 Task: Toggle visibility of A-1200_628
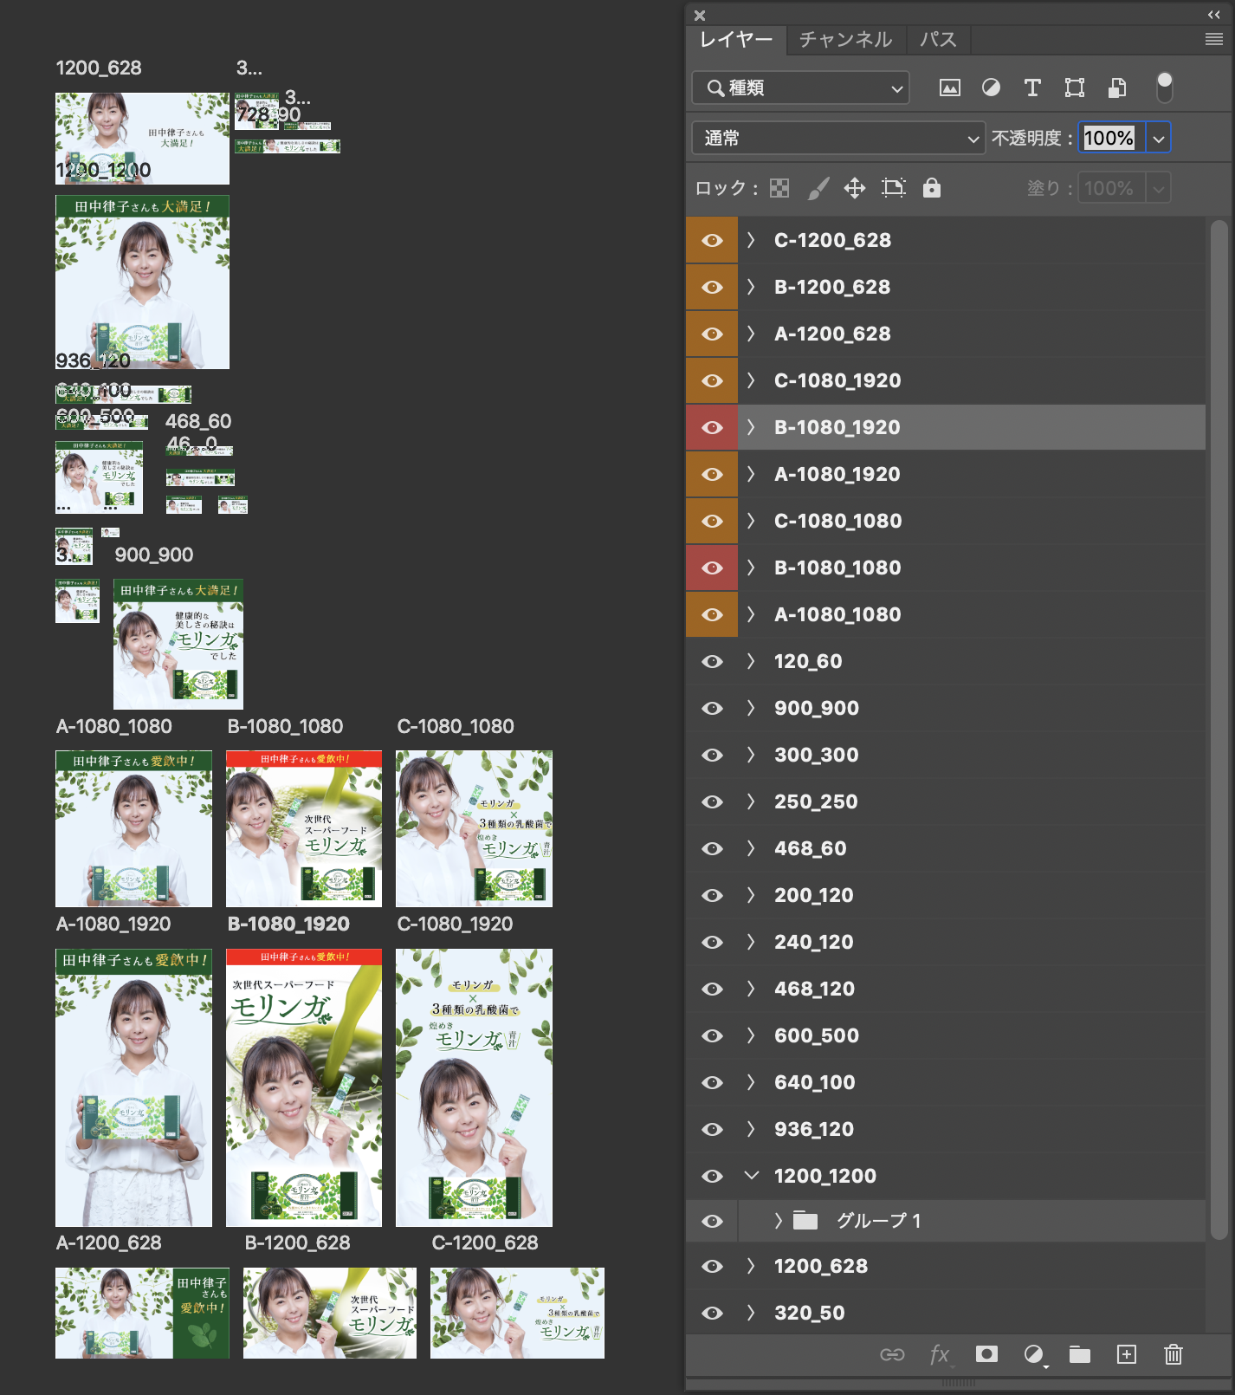(712, 334)
